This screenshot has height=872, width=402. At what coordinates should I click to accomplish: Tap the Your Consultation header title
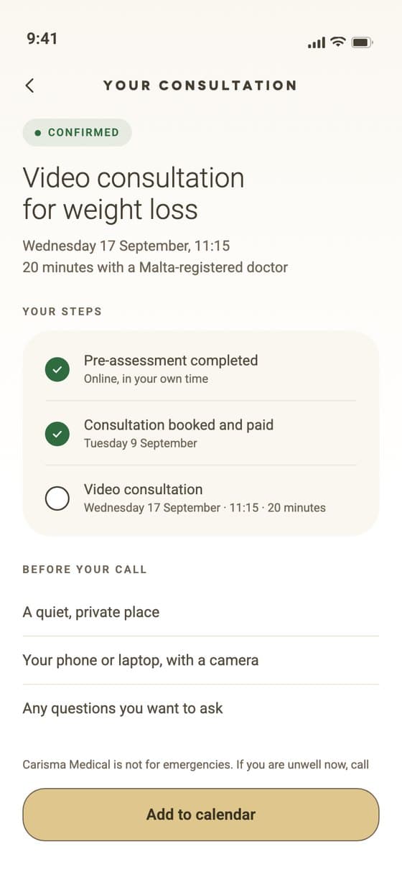click(x=200, y=85)
